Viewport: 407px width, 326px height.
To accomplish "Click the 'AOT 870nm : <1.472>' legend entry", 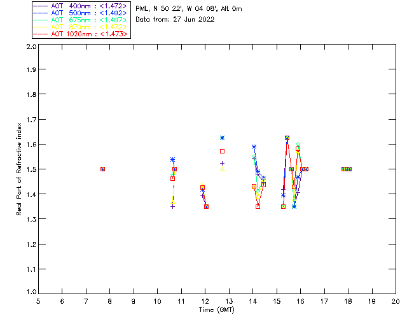I will (x=80, y=27).
